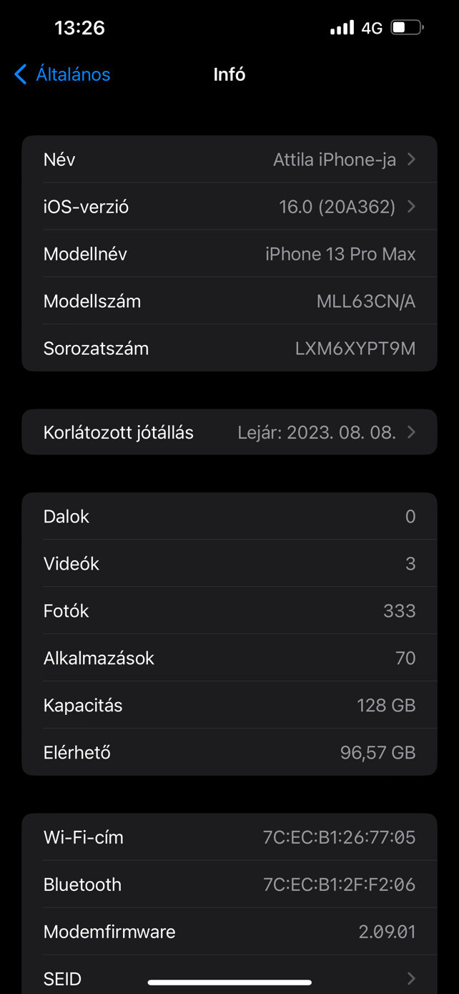459x994 pixels.
Task: Tap the clock showing 13:26
Action: [79, 28]
